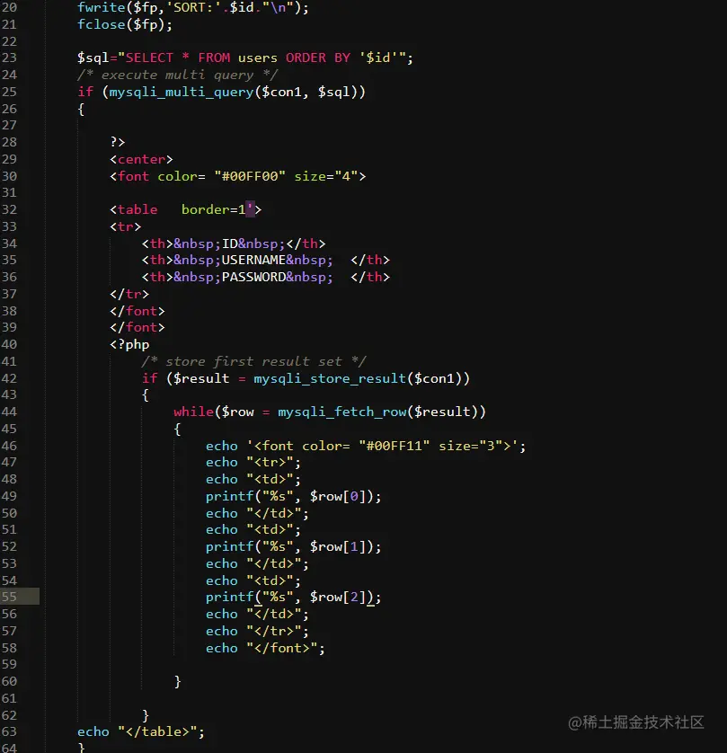Screen dimensions: 727x753
Task: Click line number 63 in the gutter
Action: pyautogui.click(x=9, y=731)
